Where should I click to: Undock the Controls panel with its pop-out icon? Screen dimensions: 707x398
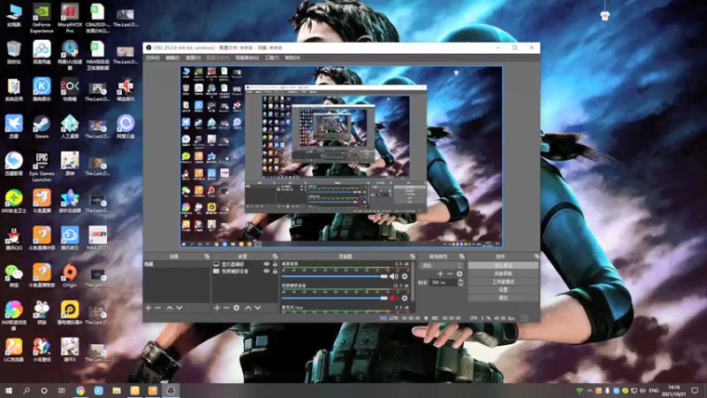click(536, 256)
